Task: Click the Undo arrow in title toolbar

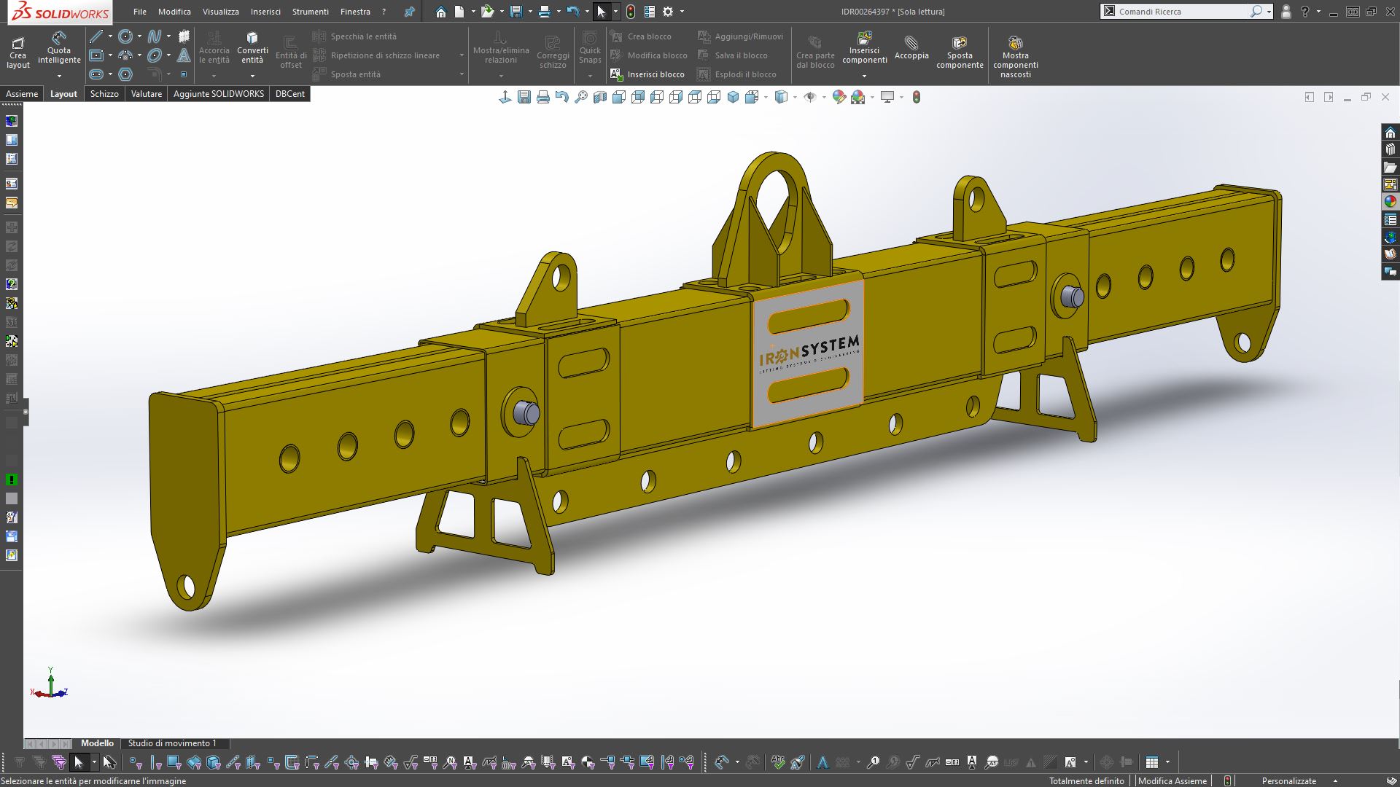Action: [573, 12]
